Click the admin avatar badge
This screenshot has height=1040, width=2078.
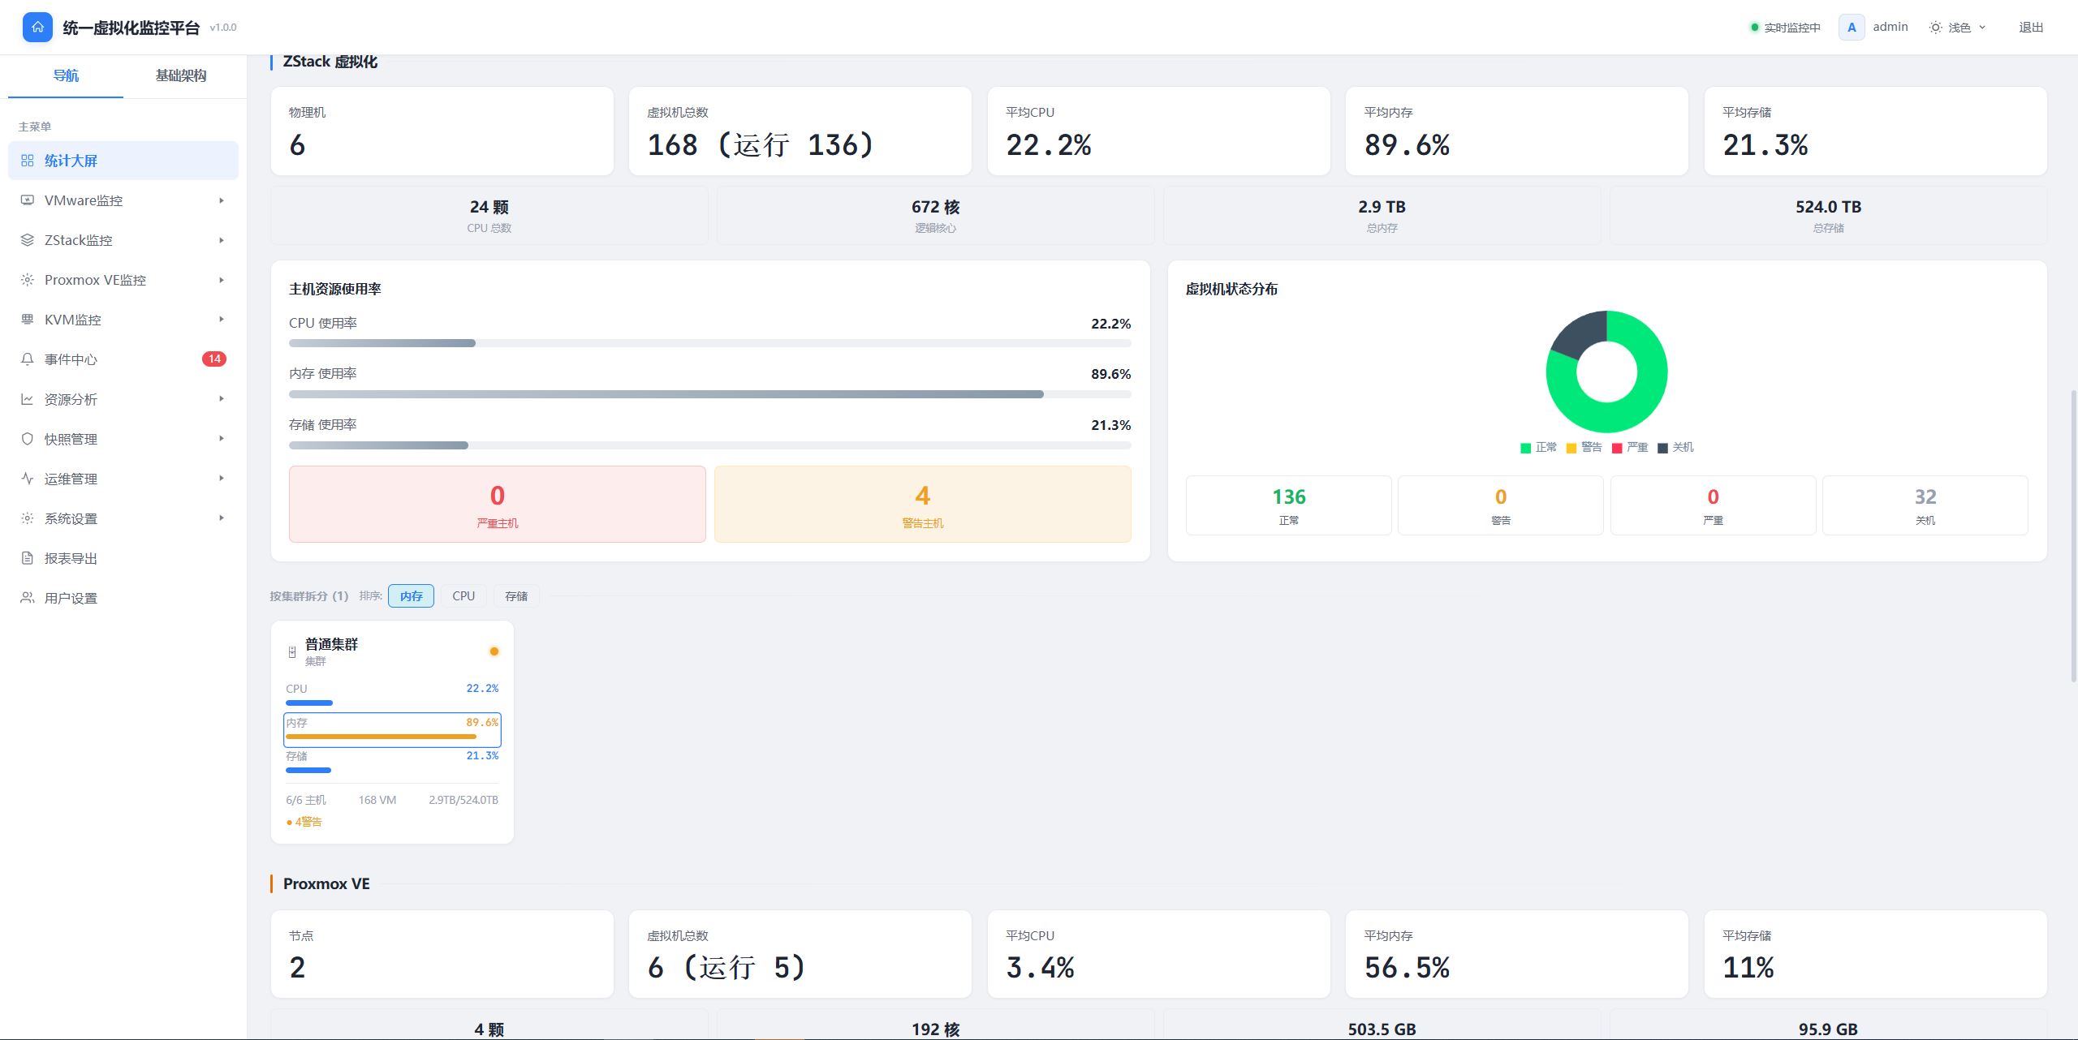point(1852,27)
